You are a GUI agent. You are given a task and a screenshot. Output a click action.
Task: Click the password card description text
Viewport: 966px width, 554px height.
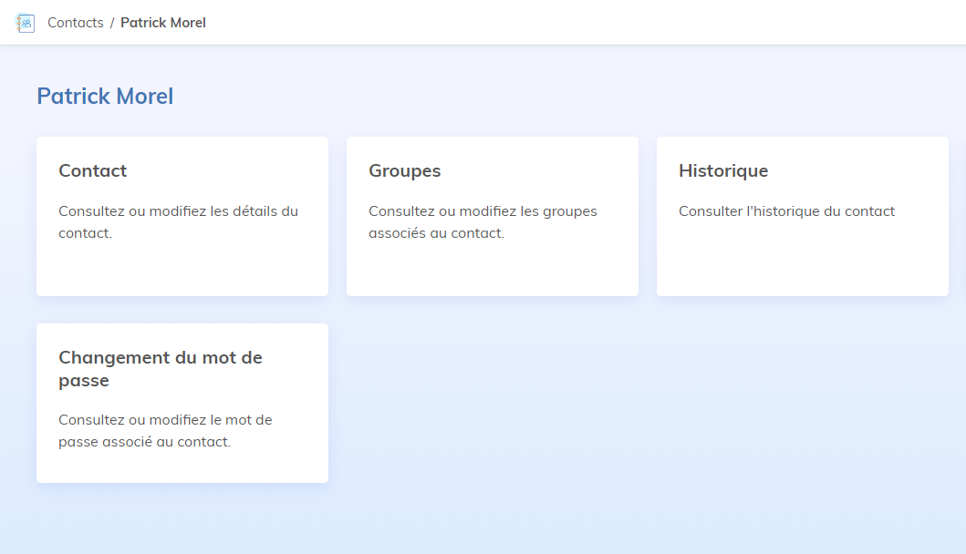click(x=165, y=430)
